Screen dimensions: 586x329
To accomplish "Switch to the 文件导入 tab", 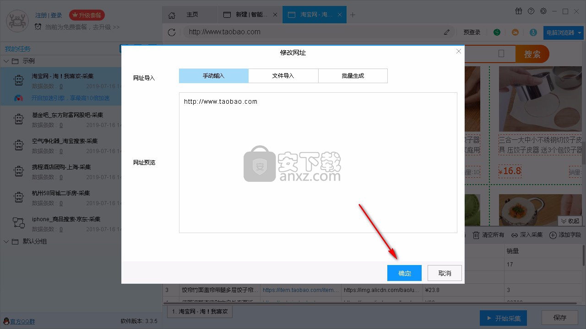I will pos(283,76).
